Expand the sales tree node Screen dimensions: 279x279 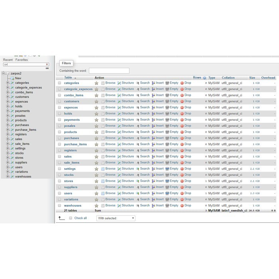[8, 139]
